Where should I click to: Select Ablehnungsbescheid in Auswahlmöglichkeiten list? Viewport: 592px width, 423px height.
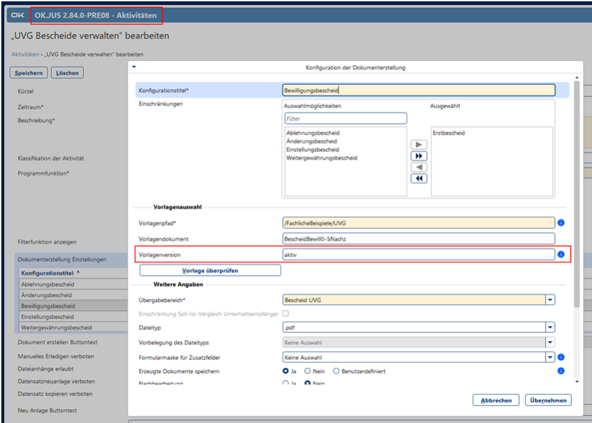tap(313, 133)
